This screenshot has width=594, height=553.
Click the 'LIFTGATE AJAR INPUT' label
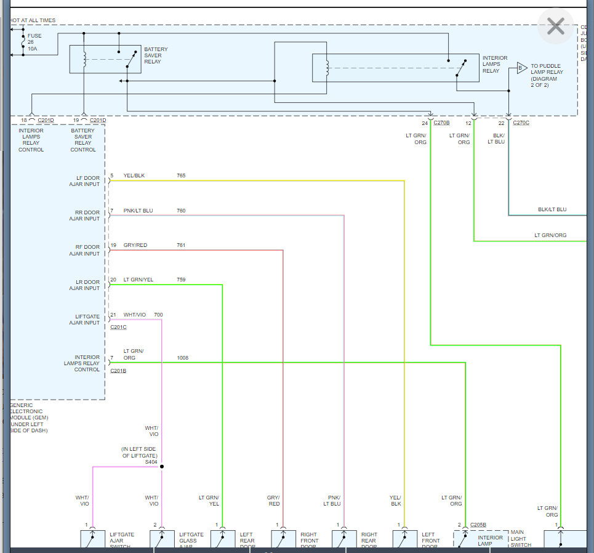[x=84, y=320]
